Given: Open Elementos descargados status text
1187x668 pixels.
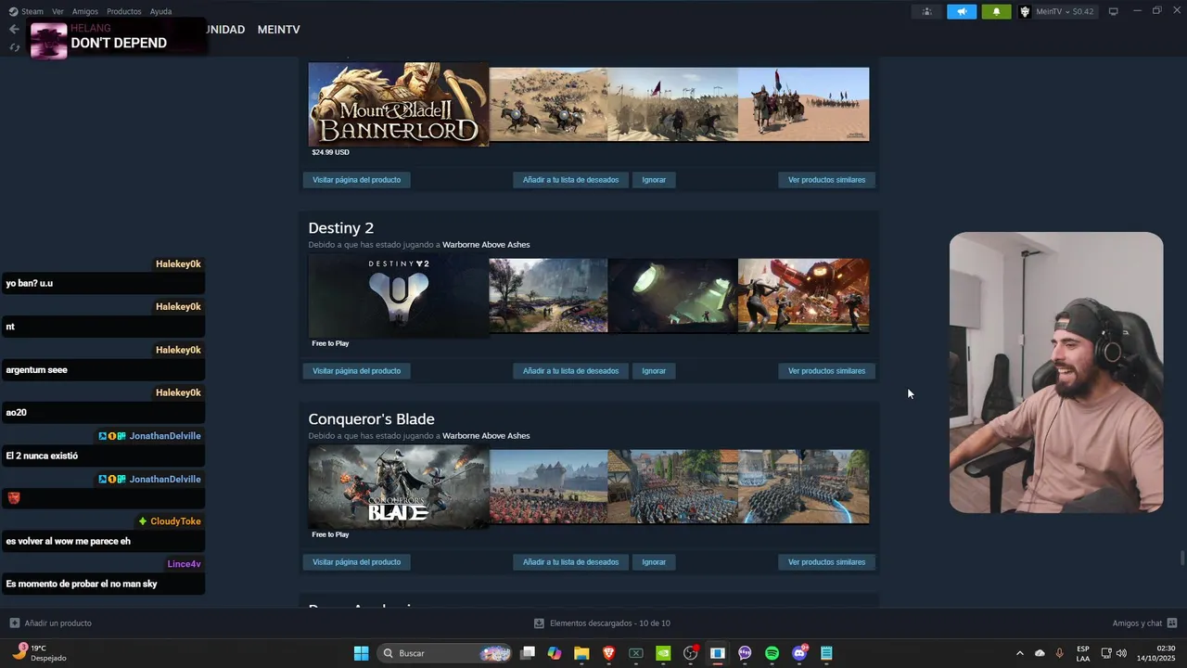Looking at the screenshot, I should (x=609, y=623).
